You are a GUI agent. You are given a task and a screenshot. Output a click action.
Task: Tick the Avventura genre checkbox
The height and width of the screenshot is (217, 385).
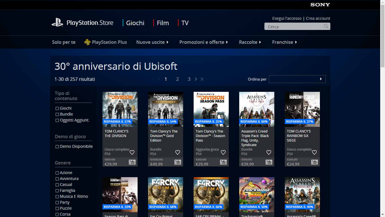click(x=57, y=179)
